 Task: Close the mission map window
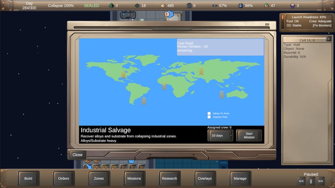(77, 155)
